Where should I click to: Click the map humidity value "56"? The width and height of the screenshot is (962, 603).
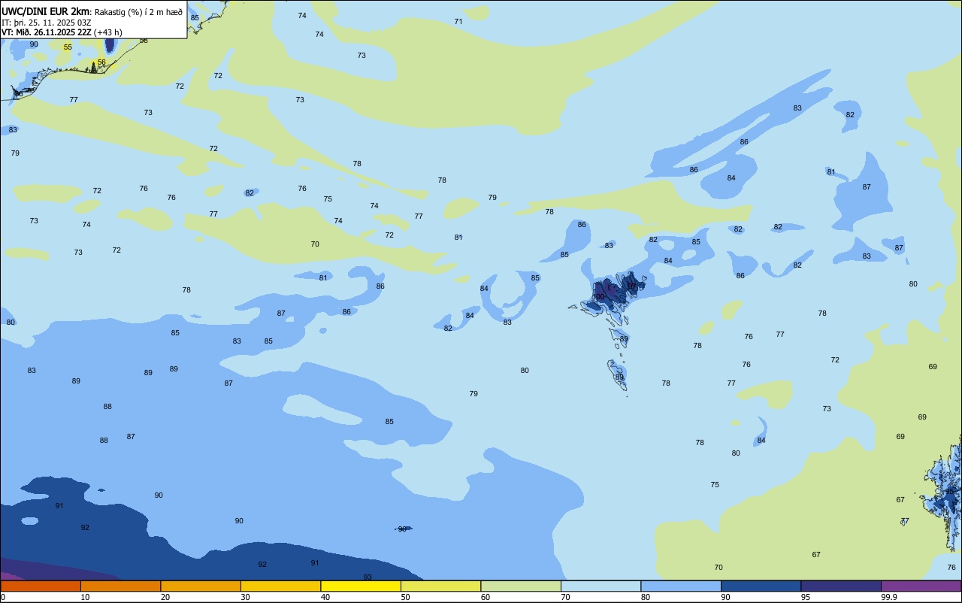pos(101,62)
